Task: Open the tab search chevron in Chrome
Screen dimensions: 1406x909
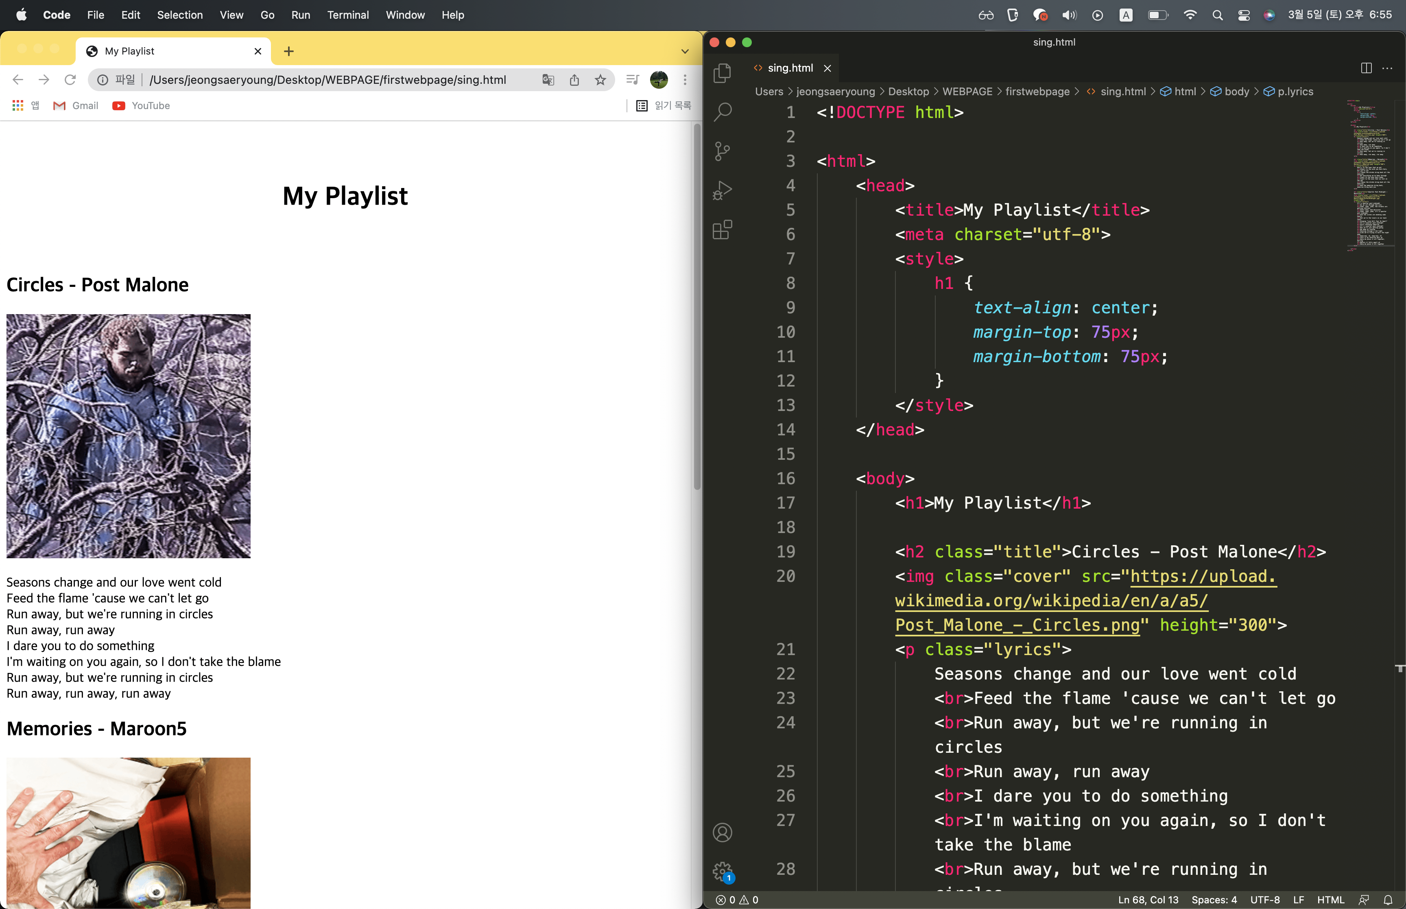Action: [x=684, y=51]
